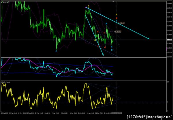Select the blue wave label b

[x=112, y=50]
